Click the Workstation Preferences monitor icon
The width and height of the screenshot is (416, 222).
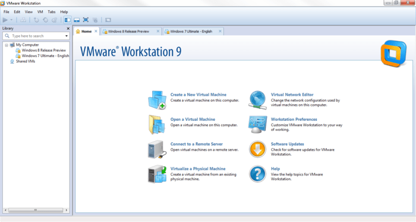pos(257,124)
